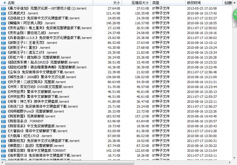This screenshot has height=165, width=237.
Task: Click the BT icon of 《德军总部》 TORRENT
Action: click(3, 151)
